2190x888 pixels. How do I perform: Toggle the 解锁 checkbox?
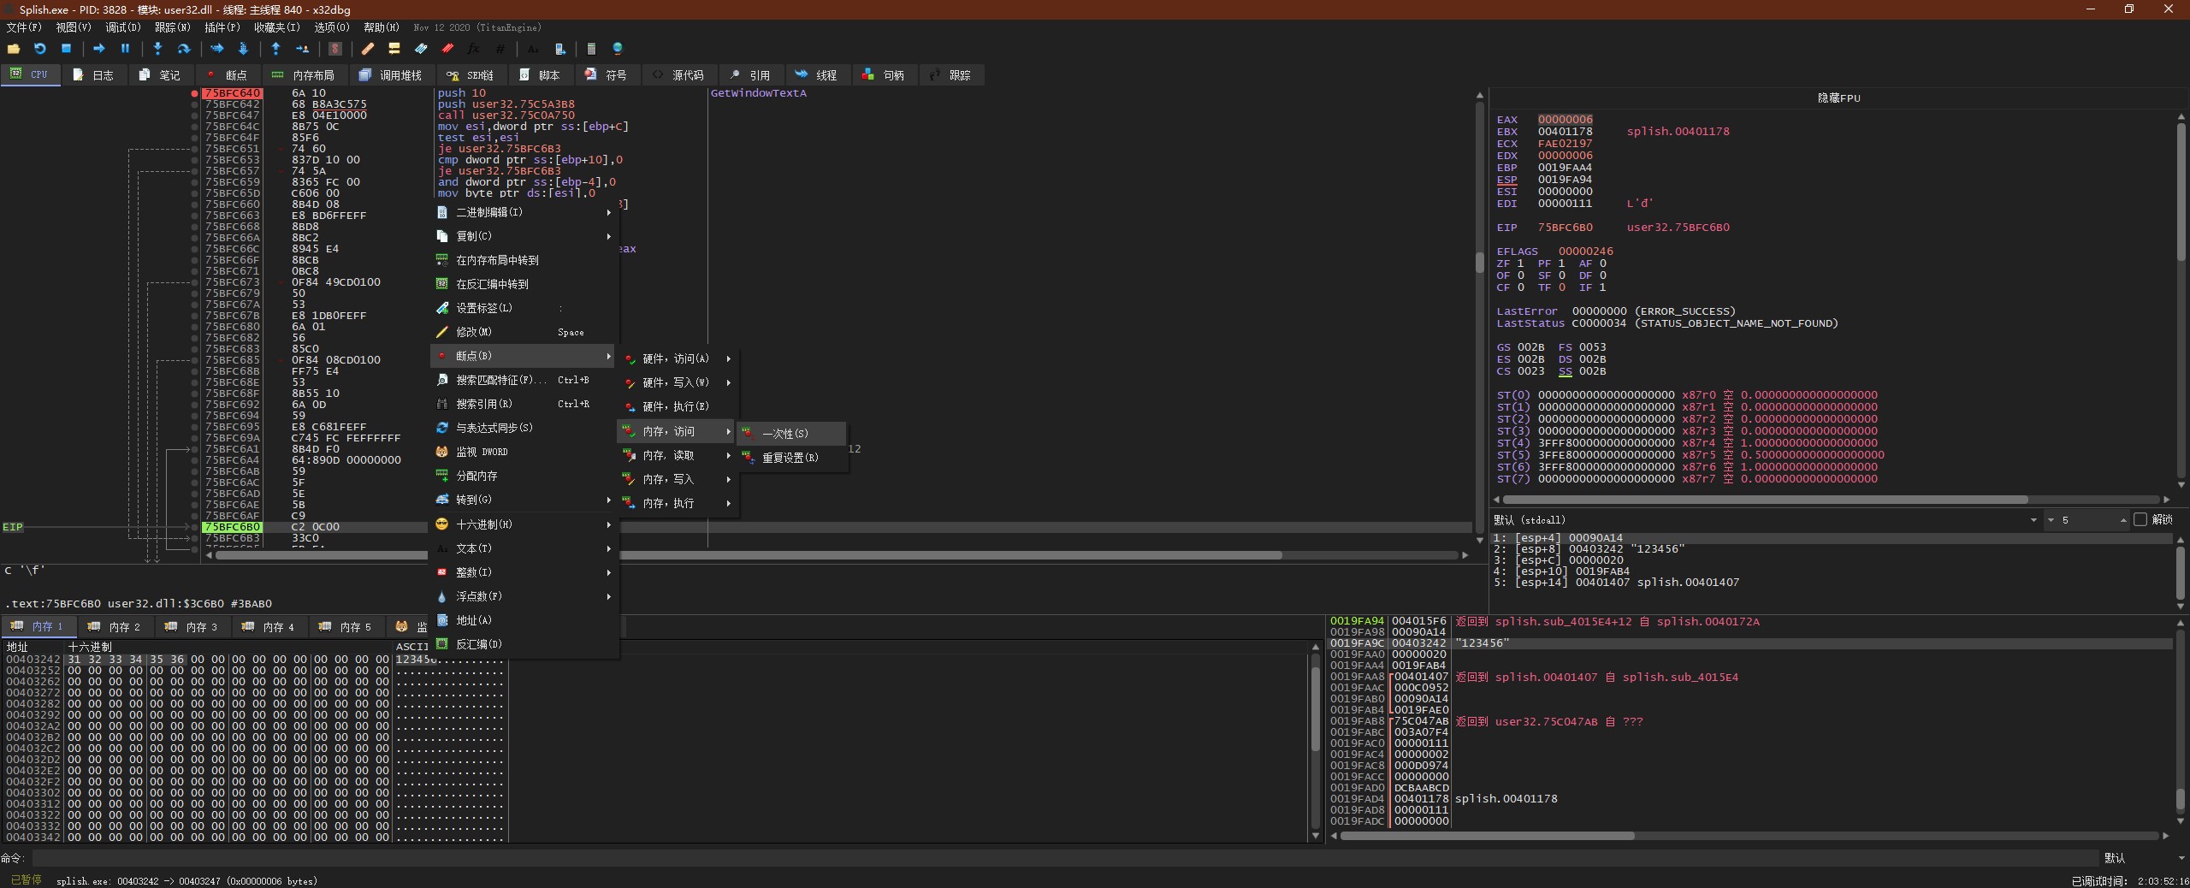pyautogui.click(x=2140, y=519)
